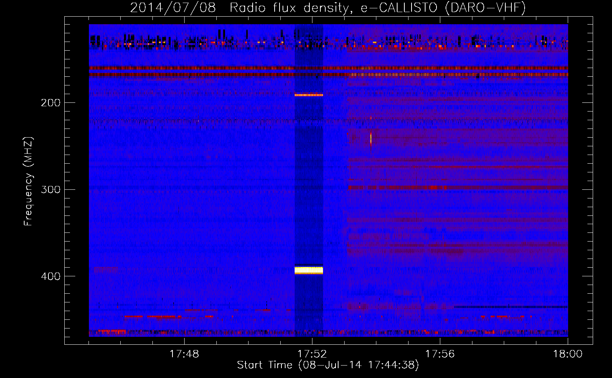Click the 17:48 time tick label

(x=184, y=354)
